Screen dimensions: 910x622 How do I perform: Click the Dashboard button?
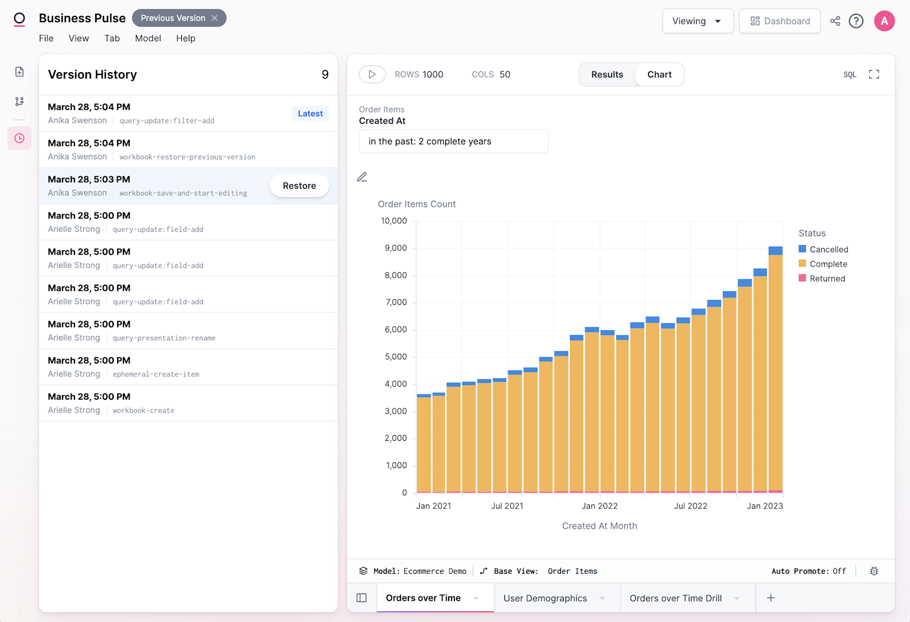[780, 21]
